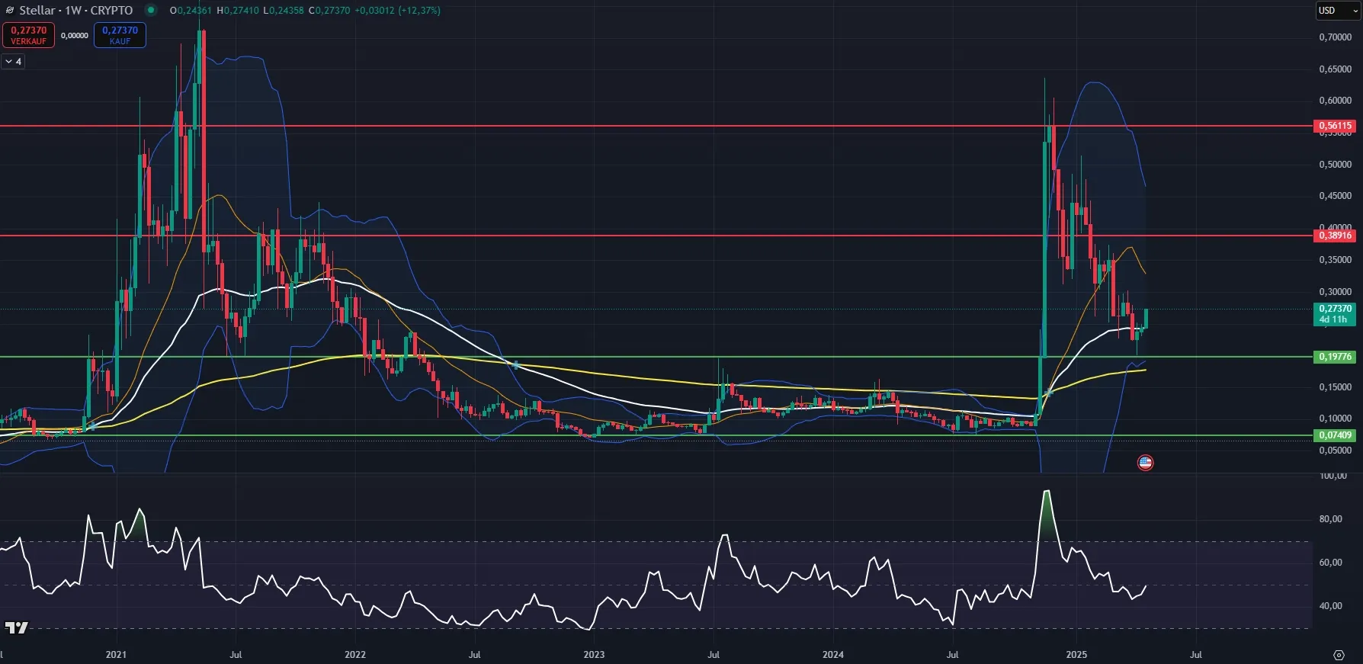Click the blue KAUF buy button
Image resolution: width=1363 pixels, height=664 pixels.
coord(120,35)
